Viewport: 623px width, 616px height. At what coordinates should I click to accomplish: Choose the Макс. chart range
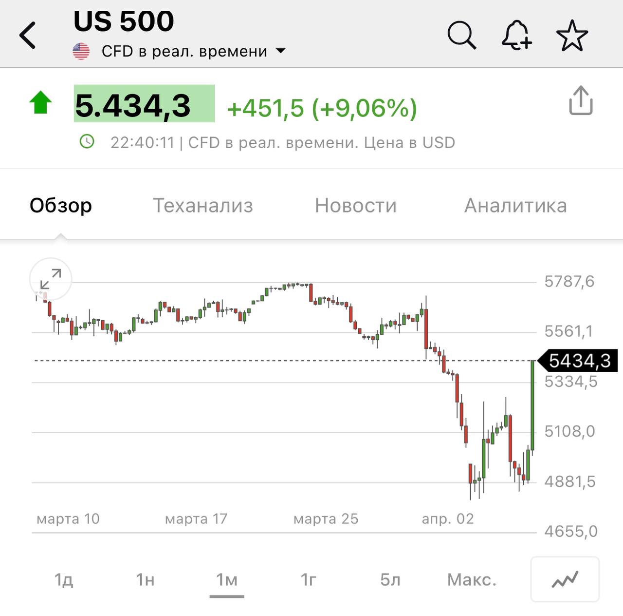472,579
